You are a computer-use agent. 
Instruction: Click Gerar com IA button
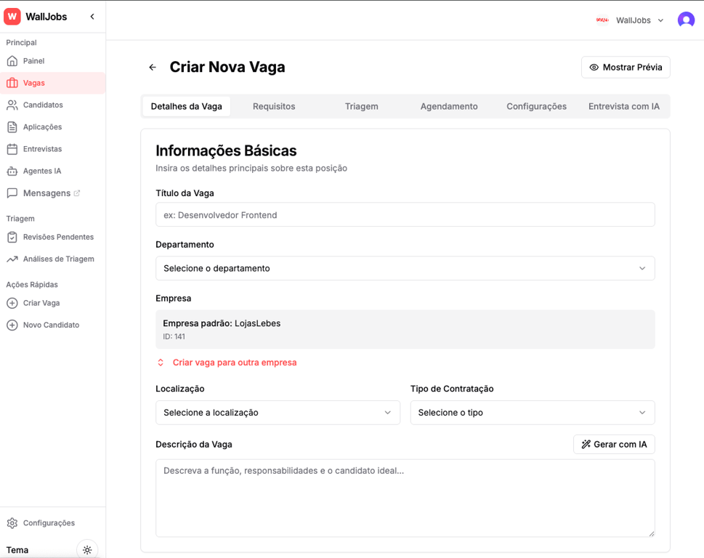[614, 444]
